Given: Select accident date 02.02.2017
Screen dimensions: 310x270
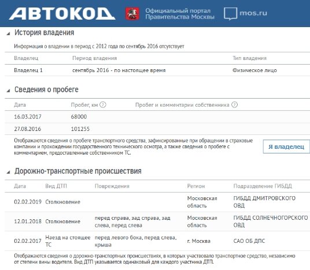Looking at the screenshot, I should pos(28,241).
